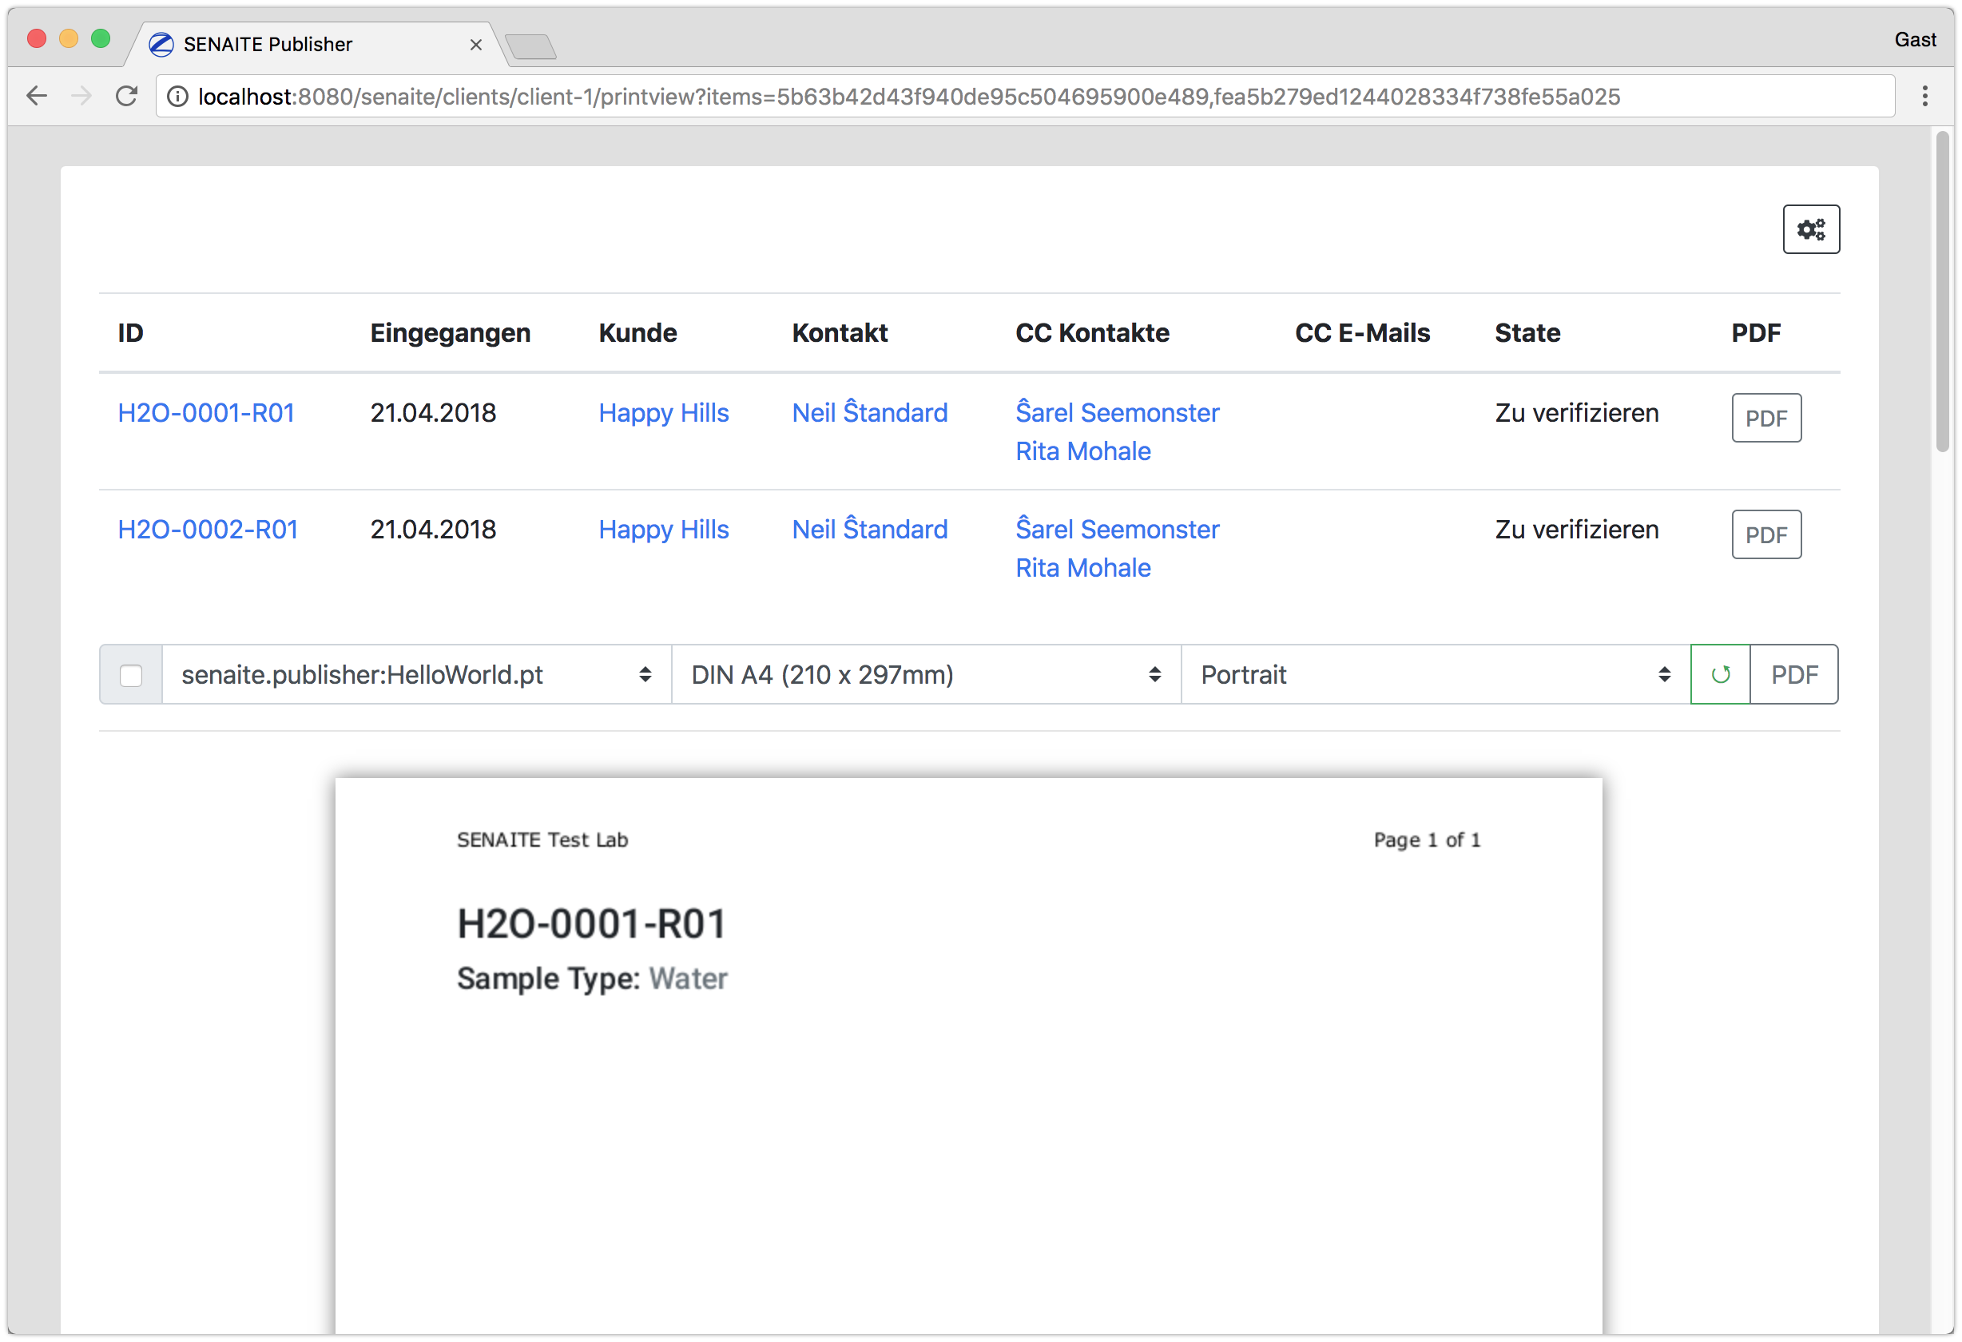Click the browser forward arrow
Image resolution: width=1962 pixels, height=1342 pixels.
coord(81,96)
